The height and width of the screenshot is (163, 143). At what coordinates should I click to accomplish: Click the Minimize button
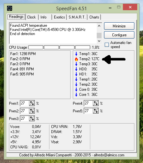tap(119, 26)
